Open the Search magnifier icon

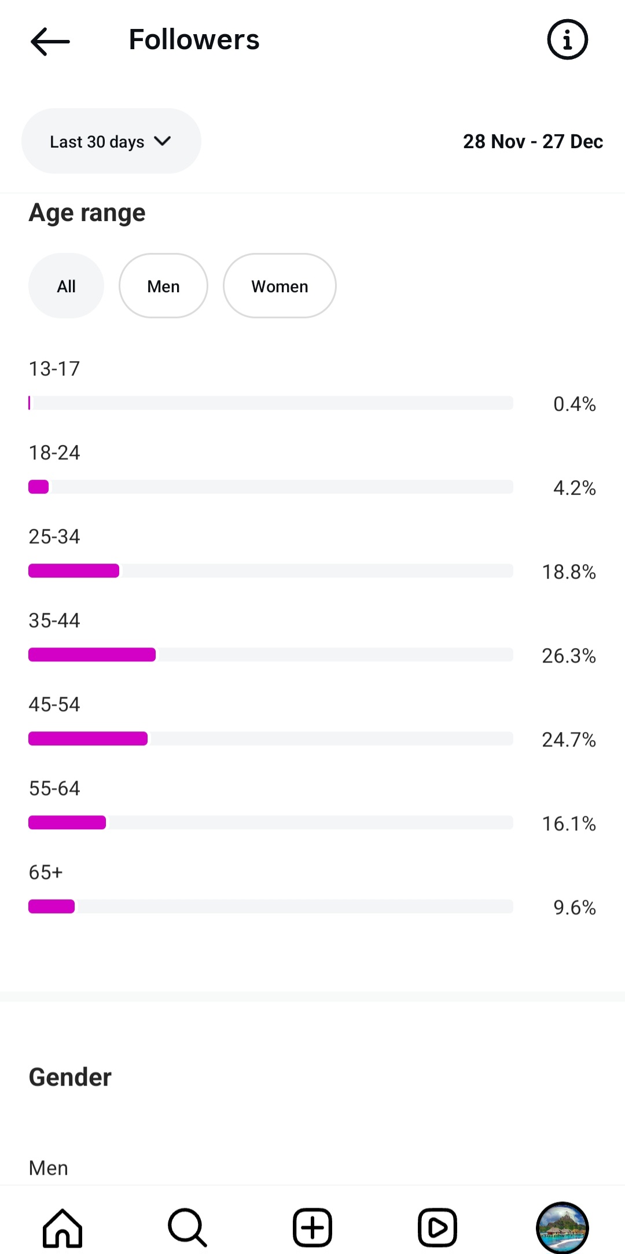tap(187, 1227)
